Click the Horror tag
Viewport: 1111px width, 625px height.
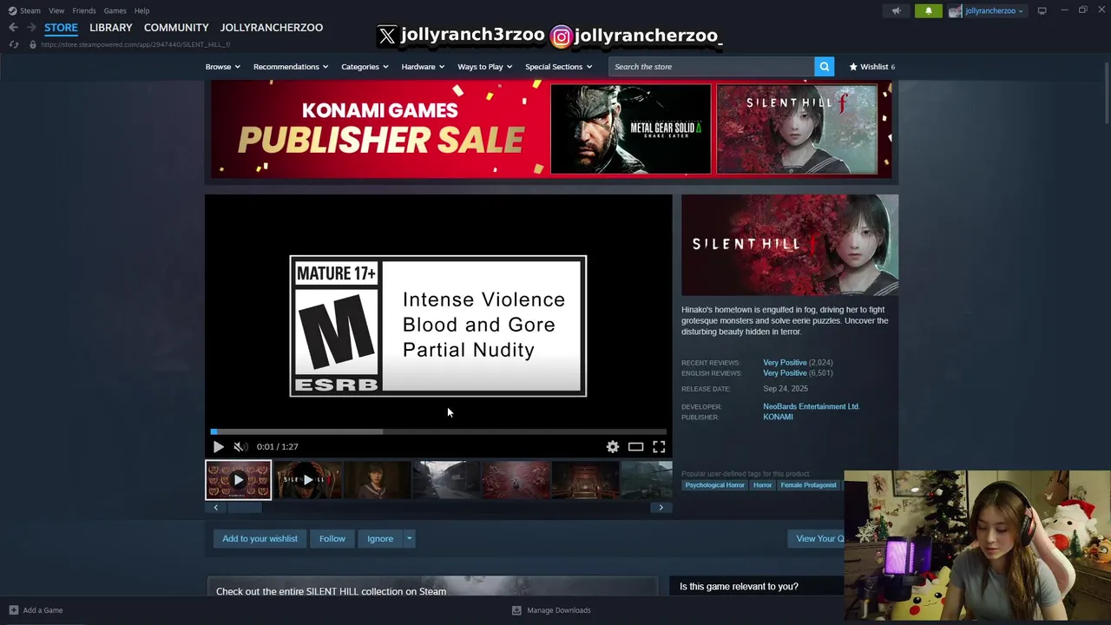point(762,485)
